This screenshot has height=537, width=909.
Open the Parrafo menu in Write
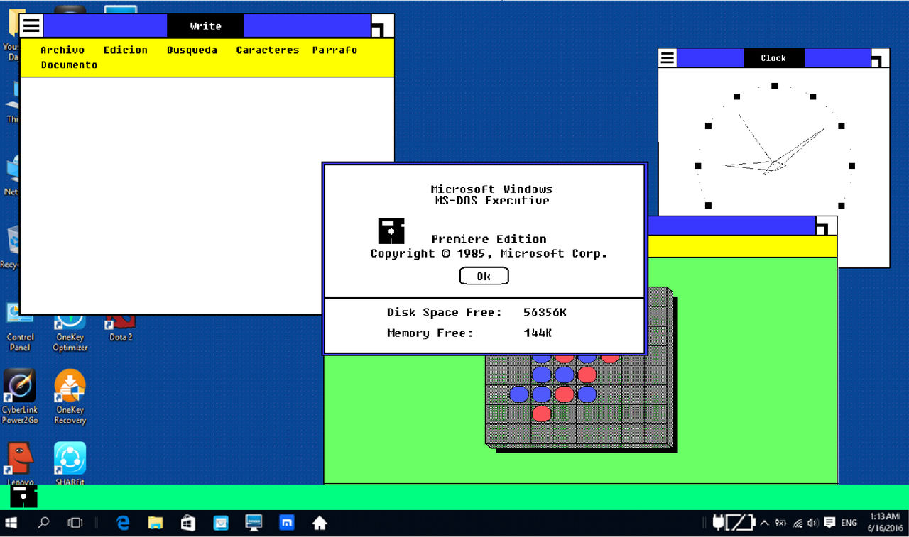tap(334, 50)
